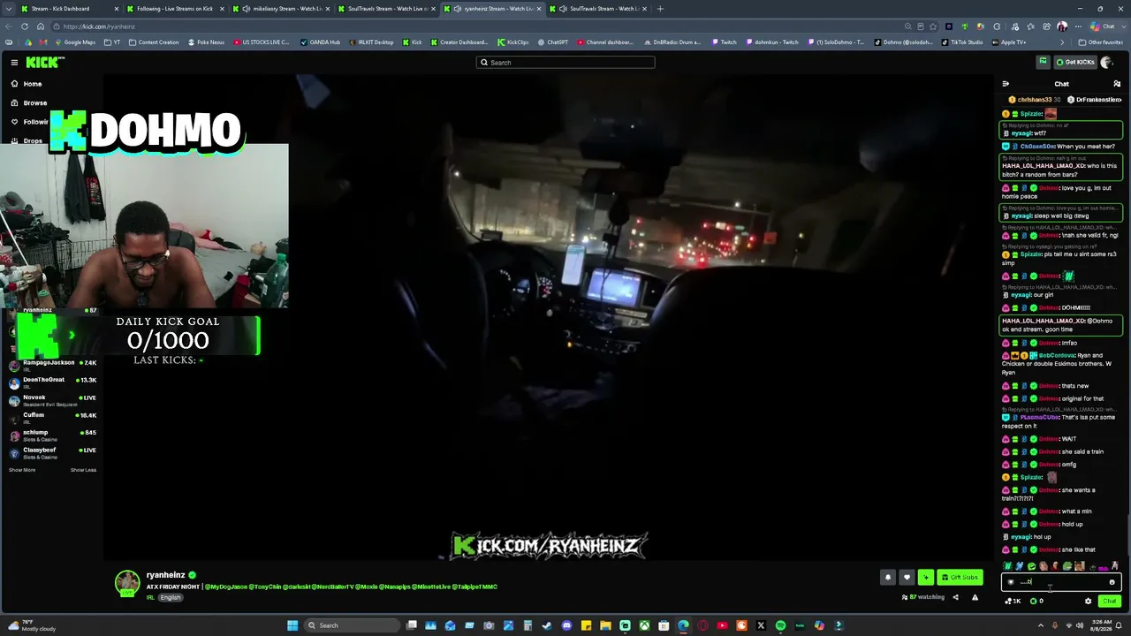Open chat settings gear
Screen dimensions: 1131x636
click(x=1088, y=602)
